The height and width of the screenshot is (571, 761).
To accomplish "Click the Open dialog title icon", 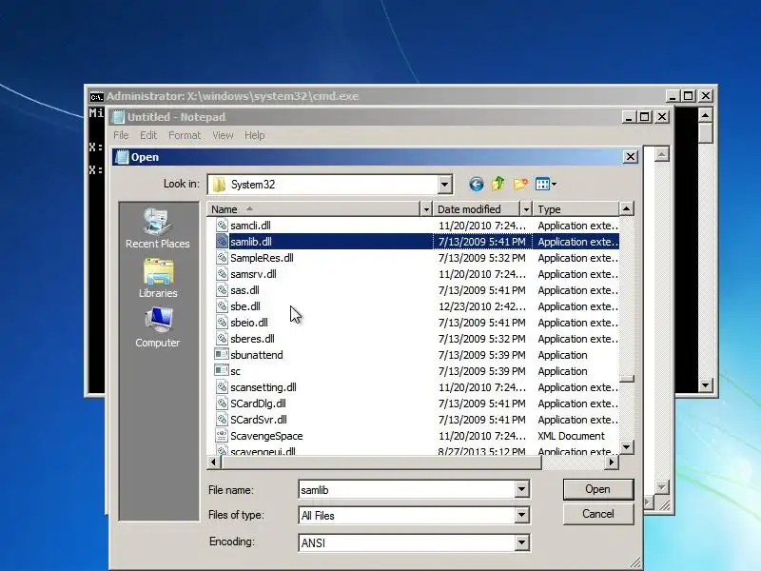I will click(122, 157).
